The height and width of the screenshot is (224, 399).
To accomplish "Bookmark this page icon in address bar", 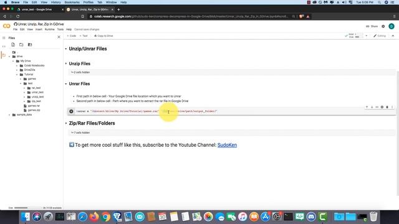I will [x=83, y=17].
